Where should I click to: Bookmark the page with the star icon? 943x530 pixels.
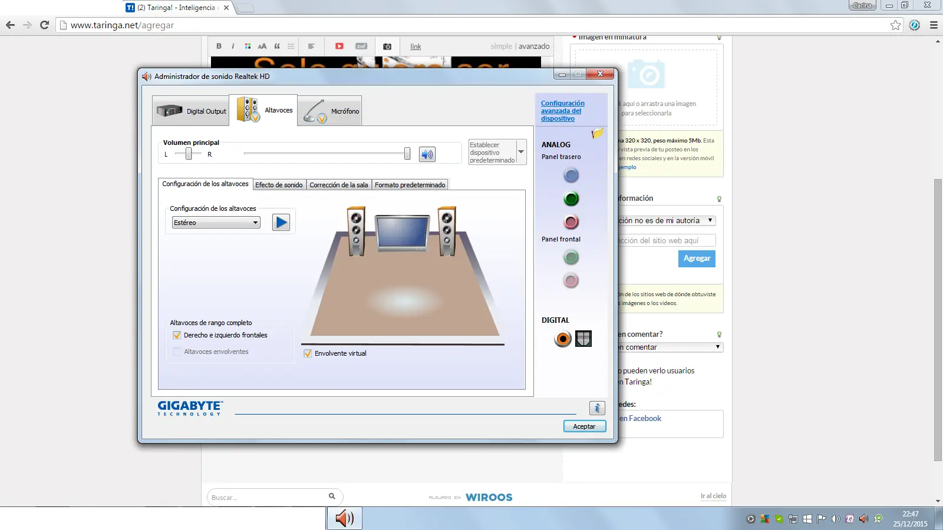896,25
